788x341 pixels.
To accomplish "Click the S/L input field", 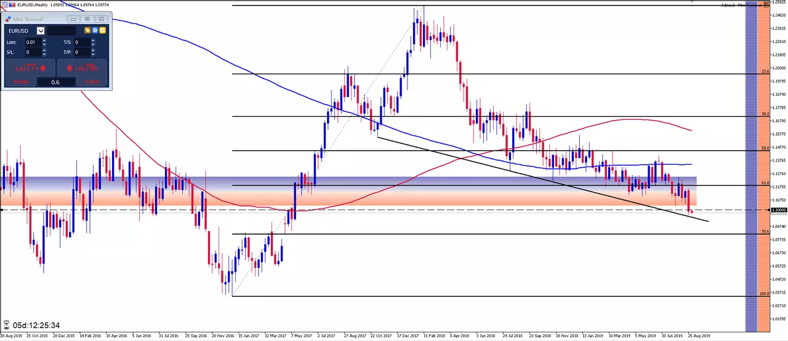I will click(x=33, y=52).
